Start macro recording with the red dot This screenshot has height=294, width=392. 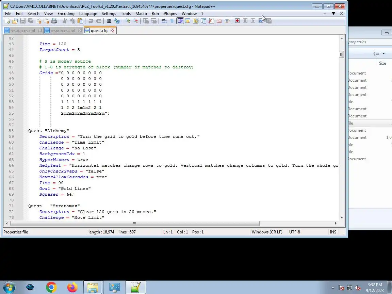tap(237, 21)
